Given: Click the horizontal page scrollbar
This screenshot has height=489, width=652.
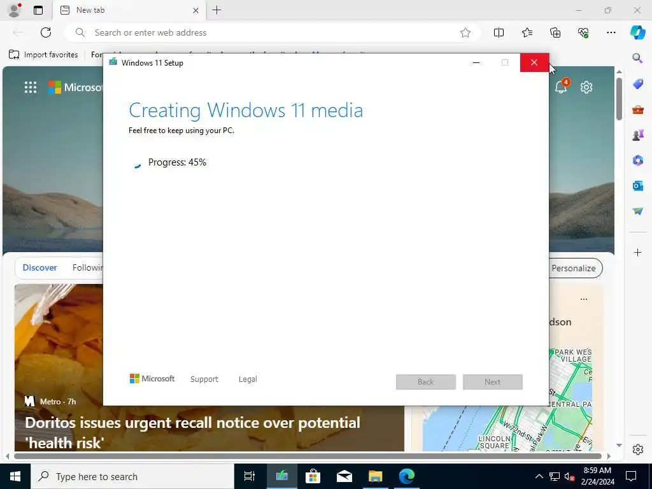Looking at the screenshot, I should (x=308, y=456).
